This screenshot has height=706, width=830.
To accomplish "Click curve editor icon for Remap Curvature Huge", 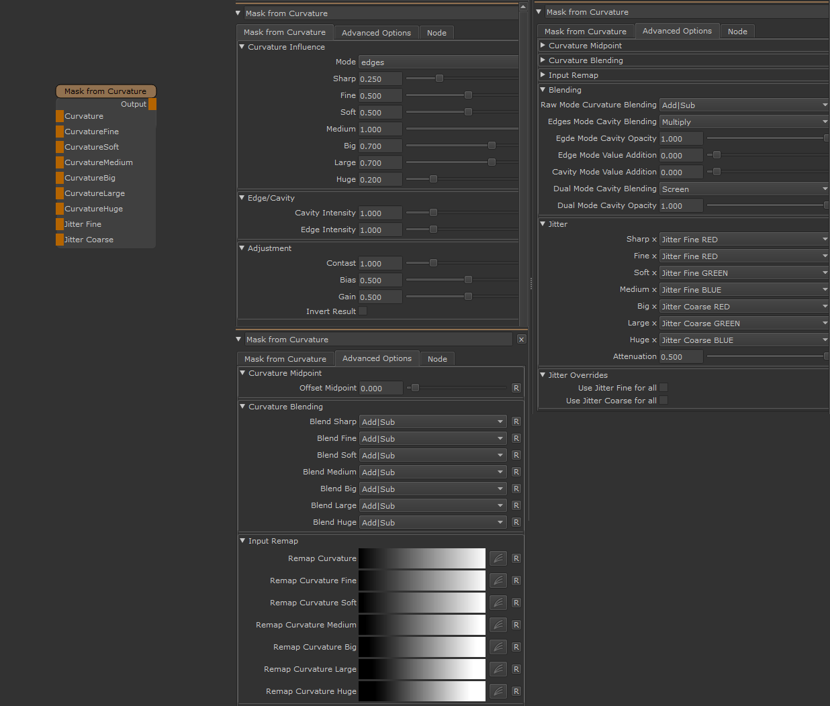I will coord(498,691).
